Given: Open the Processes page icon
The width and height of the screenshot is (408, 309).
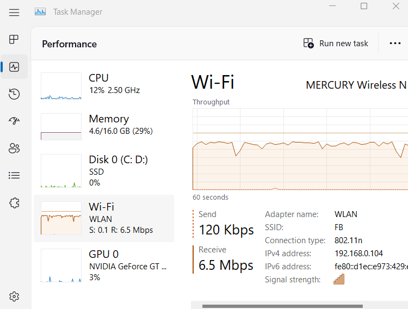Looking at the screenshot, I should coord(14,39).
